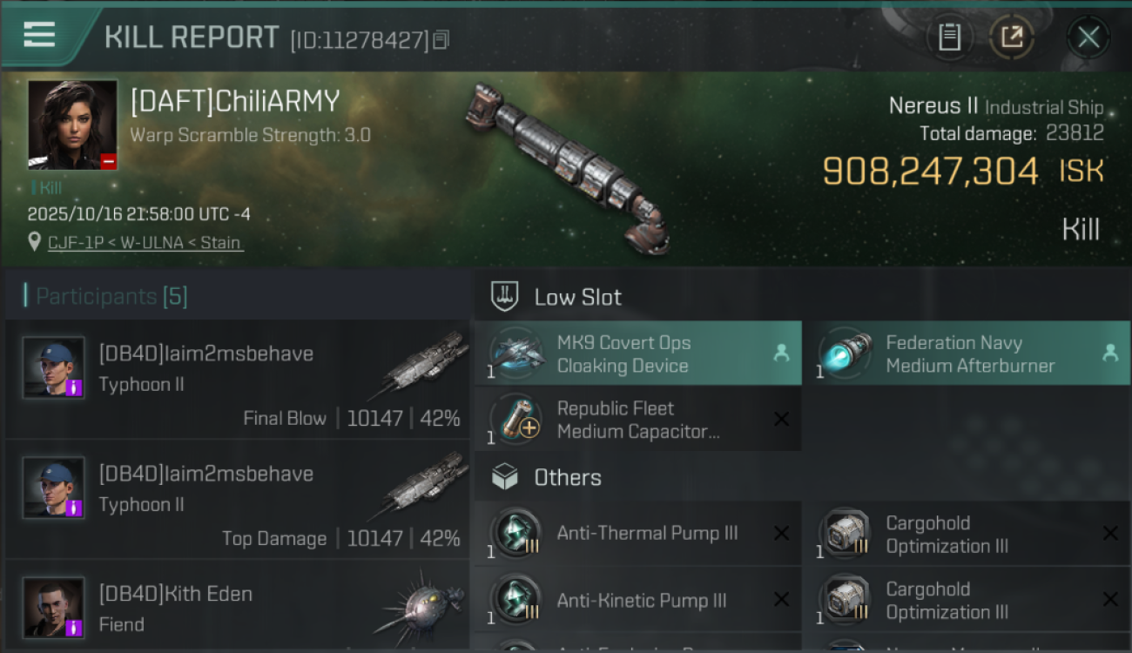1132x653 pixels.
Task: Click the first Cargohold Optimization III icon
Action: click(844, 534)
